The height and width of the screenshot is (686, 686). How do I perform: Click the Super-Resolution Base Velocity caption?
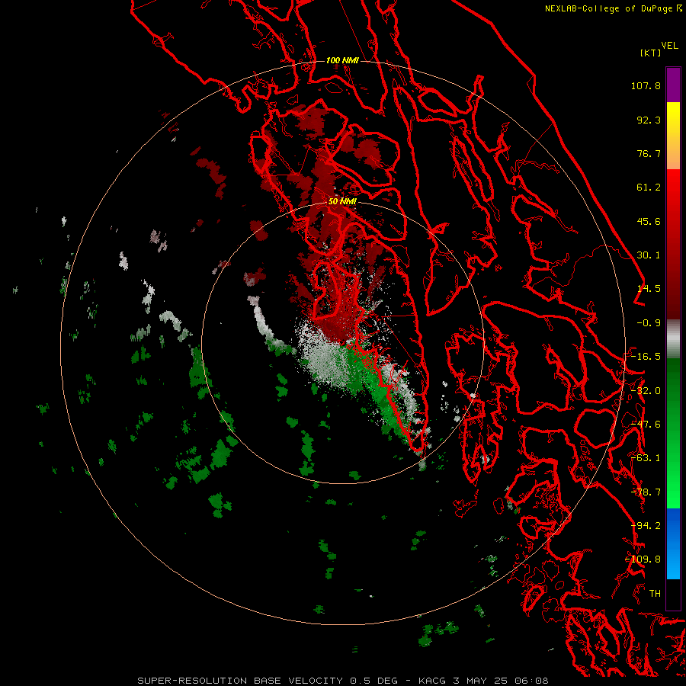tap(342, 681)
